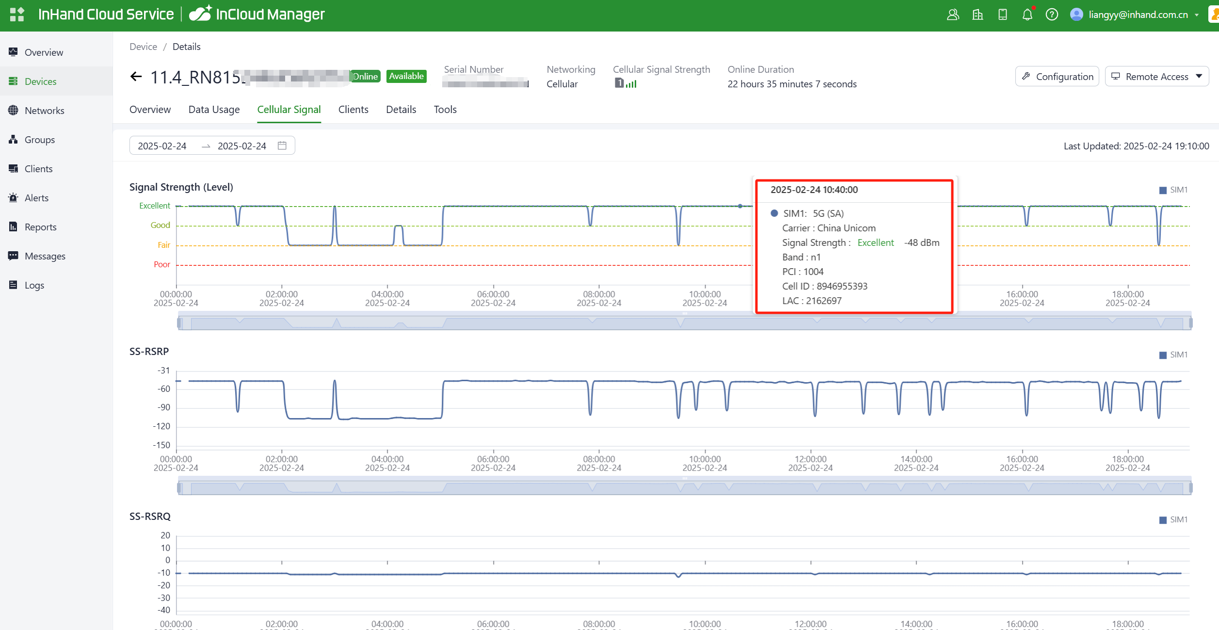
Task: Open the account menu for liangyy@inhand.com.cn
Action: (1138, 15)
